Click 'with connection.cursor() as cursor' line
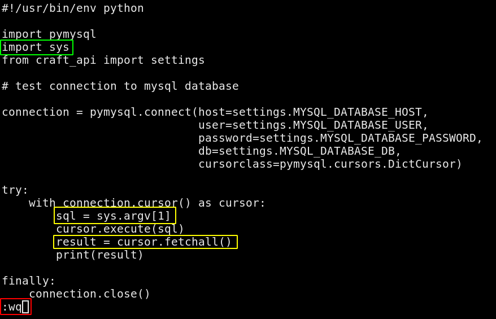This screenshot has width=496, height=319. pyautogui.click(x=147, y=203)
